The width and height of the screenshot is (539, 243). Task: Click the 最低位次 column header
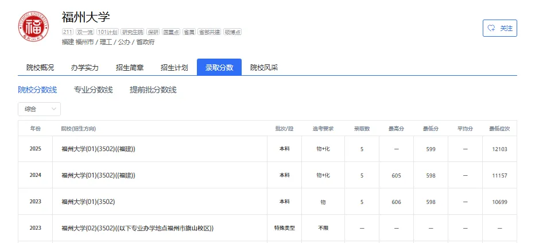tap(499, 128)
